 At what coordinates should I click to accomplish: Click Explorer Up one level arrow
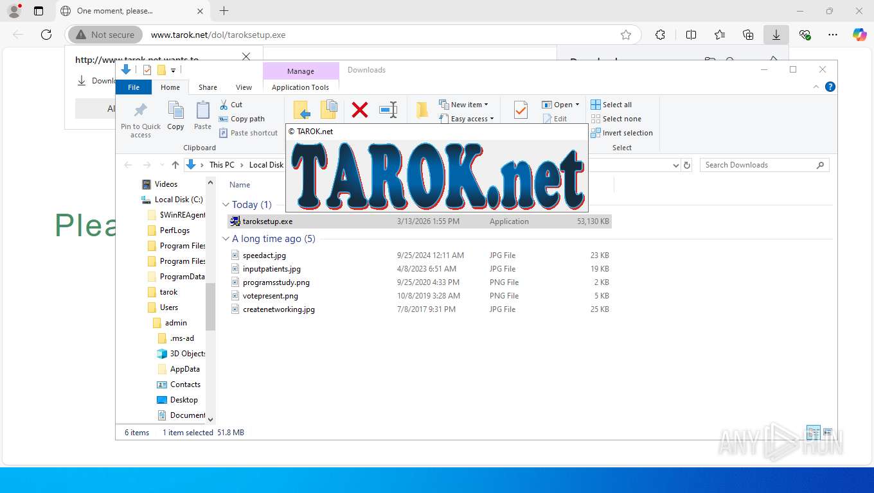click(x=175, y=165)
